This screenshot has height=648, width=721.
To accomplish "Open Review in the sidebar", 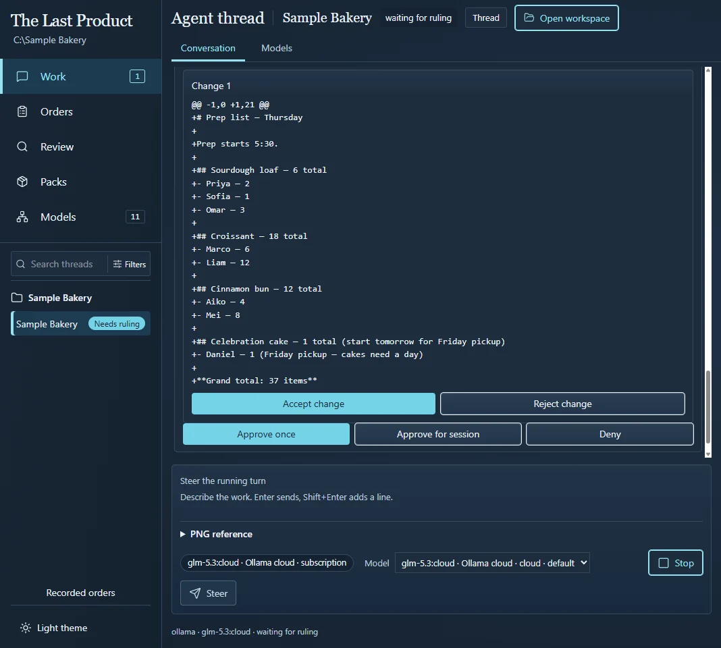I will (x=81, y=146).
